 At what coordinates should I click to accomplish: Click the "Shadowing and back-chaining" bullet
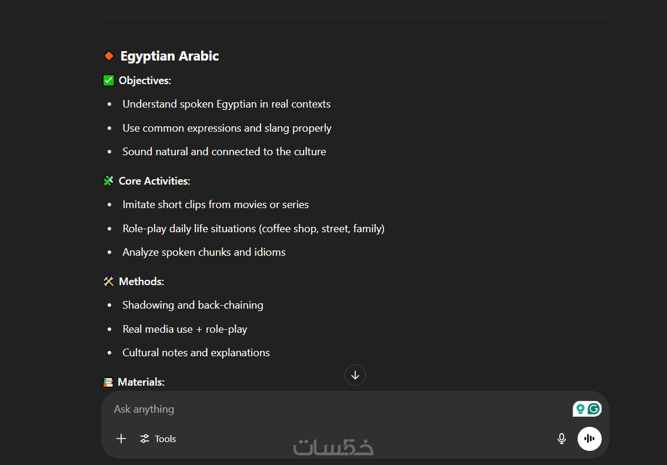[x=193, y=305]
